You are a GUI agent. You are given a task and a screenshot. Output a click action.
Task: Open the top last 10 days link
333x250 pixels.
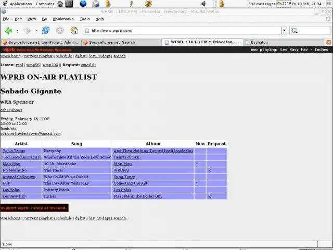pyautogui.click(x=99, y=56)
